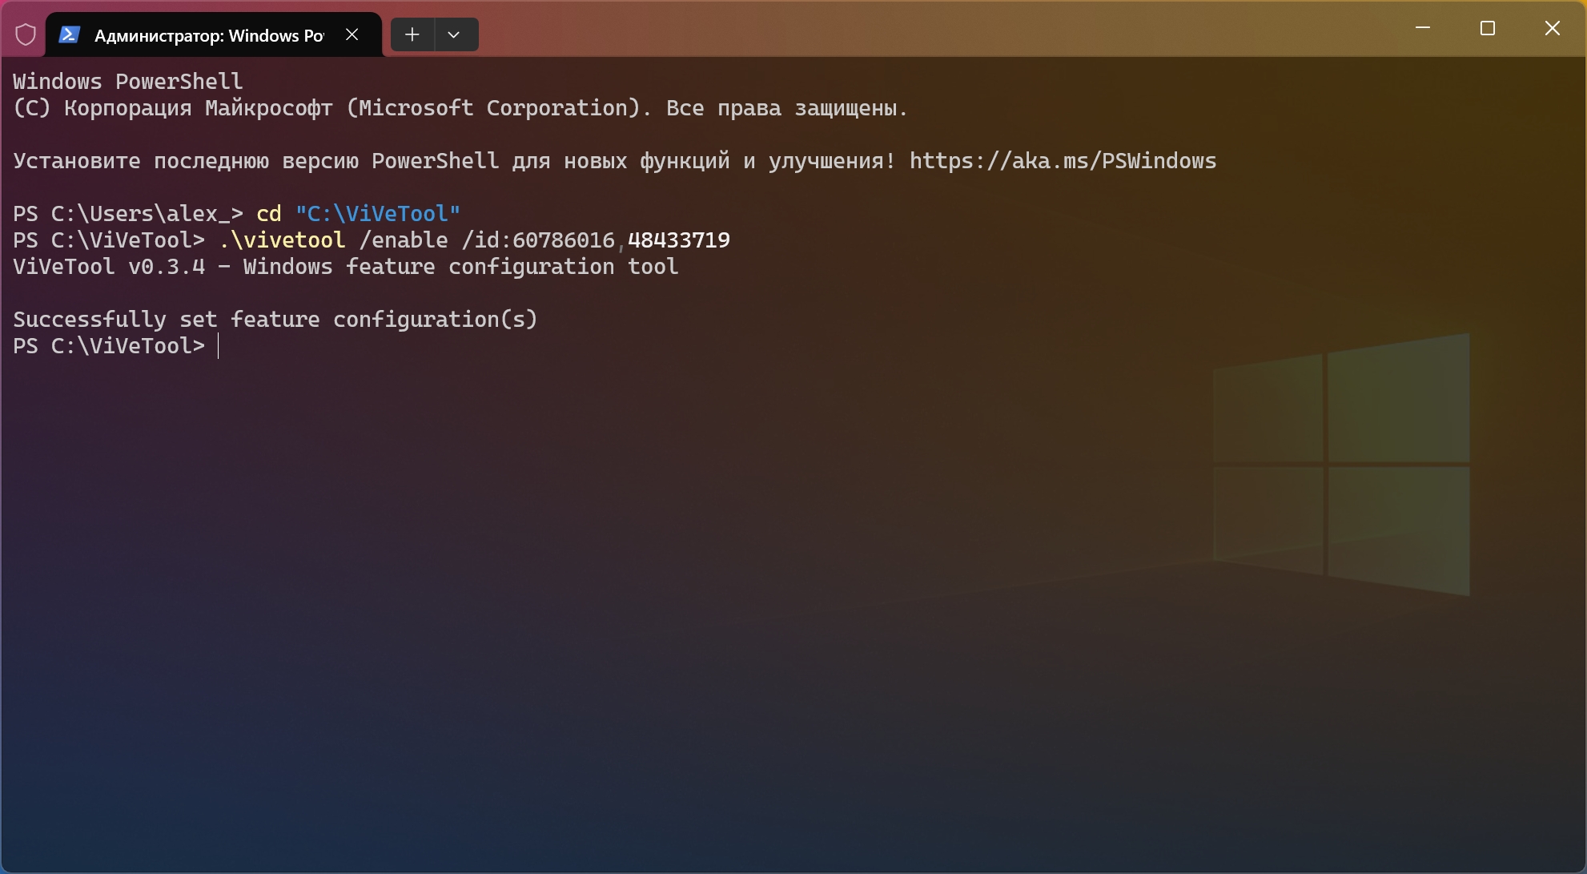The width and height of the screenshot is (1587, 874).
Task: Click the .\vivetool command word
Action: pyautogui.click(x=282, y=240)
